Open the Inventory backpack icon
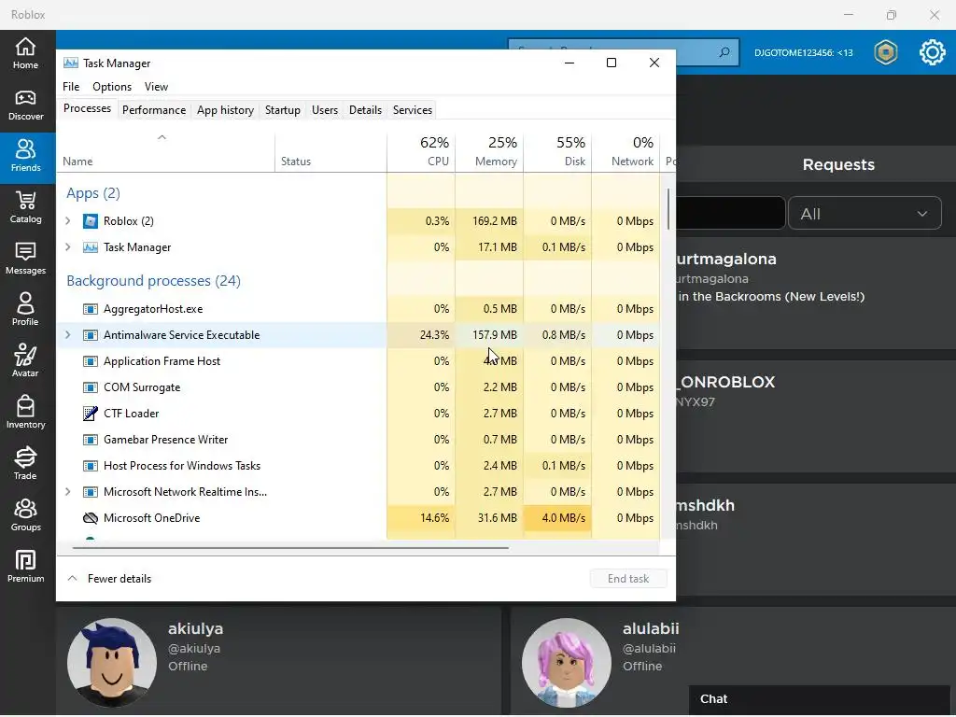Screen dimensions: 956x717 [25, 412]
